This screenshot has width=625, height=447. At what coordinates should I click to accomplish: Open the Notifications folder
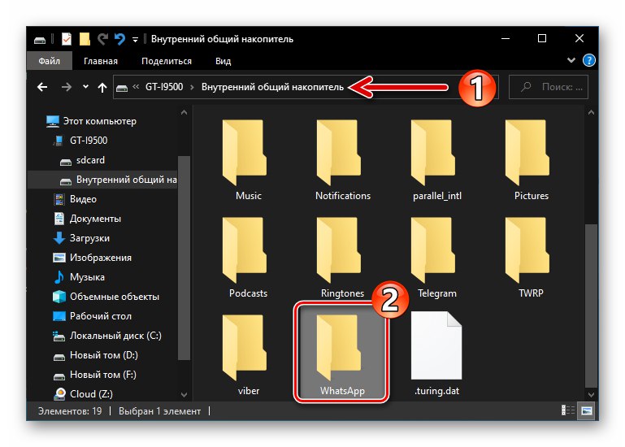(342, 160)
